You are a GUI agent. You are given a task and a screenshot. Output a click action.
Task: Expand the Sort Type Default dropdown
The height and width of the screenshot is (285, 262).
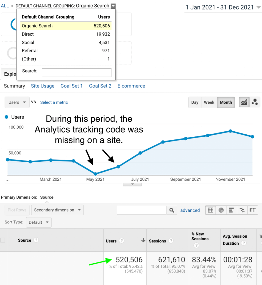(x=39, y=222)
